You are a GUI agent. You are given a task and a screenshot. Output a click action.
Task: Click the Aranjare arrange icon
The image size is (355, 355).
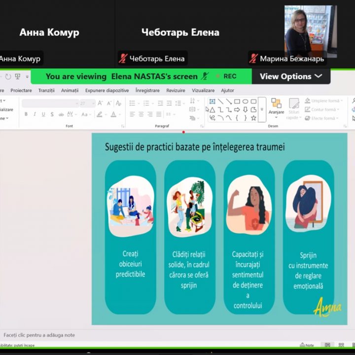tap(276, 107)
